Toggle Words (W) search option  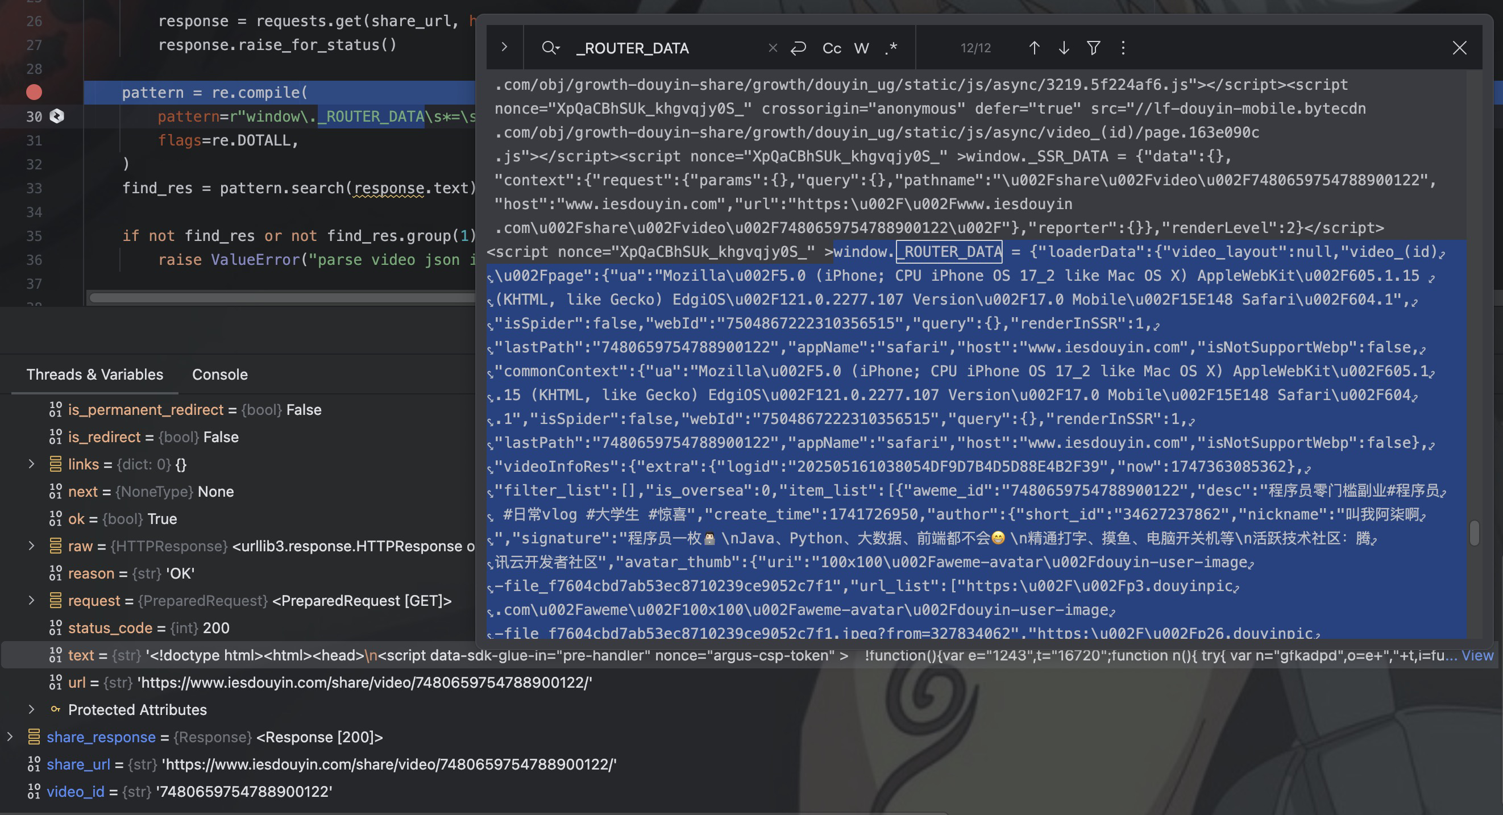point(861,48)
